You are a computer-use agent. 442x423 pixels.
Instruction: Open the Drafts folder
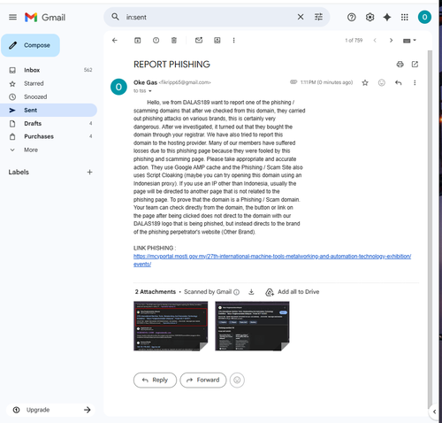click(x=49, y=123)
